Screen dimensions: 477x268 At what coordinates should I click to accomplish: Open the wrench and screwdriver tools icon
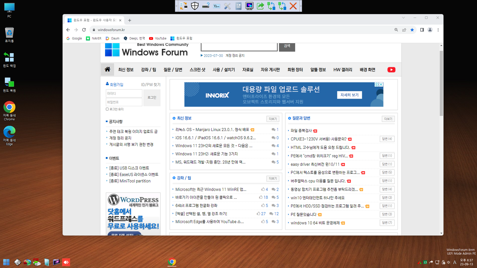pyautogui.click(x=228, y=6)
